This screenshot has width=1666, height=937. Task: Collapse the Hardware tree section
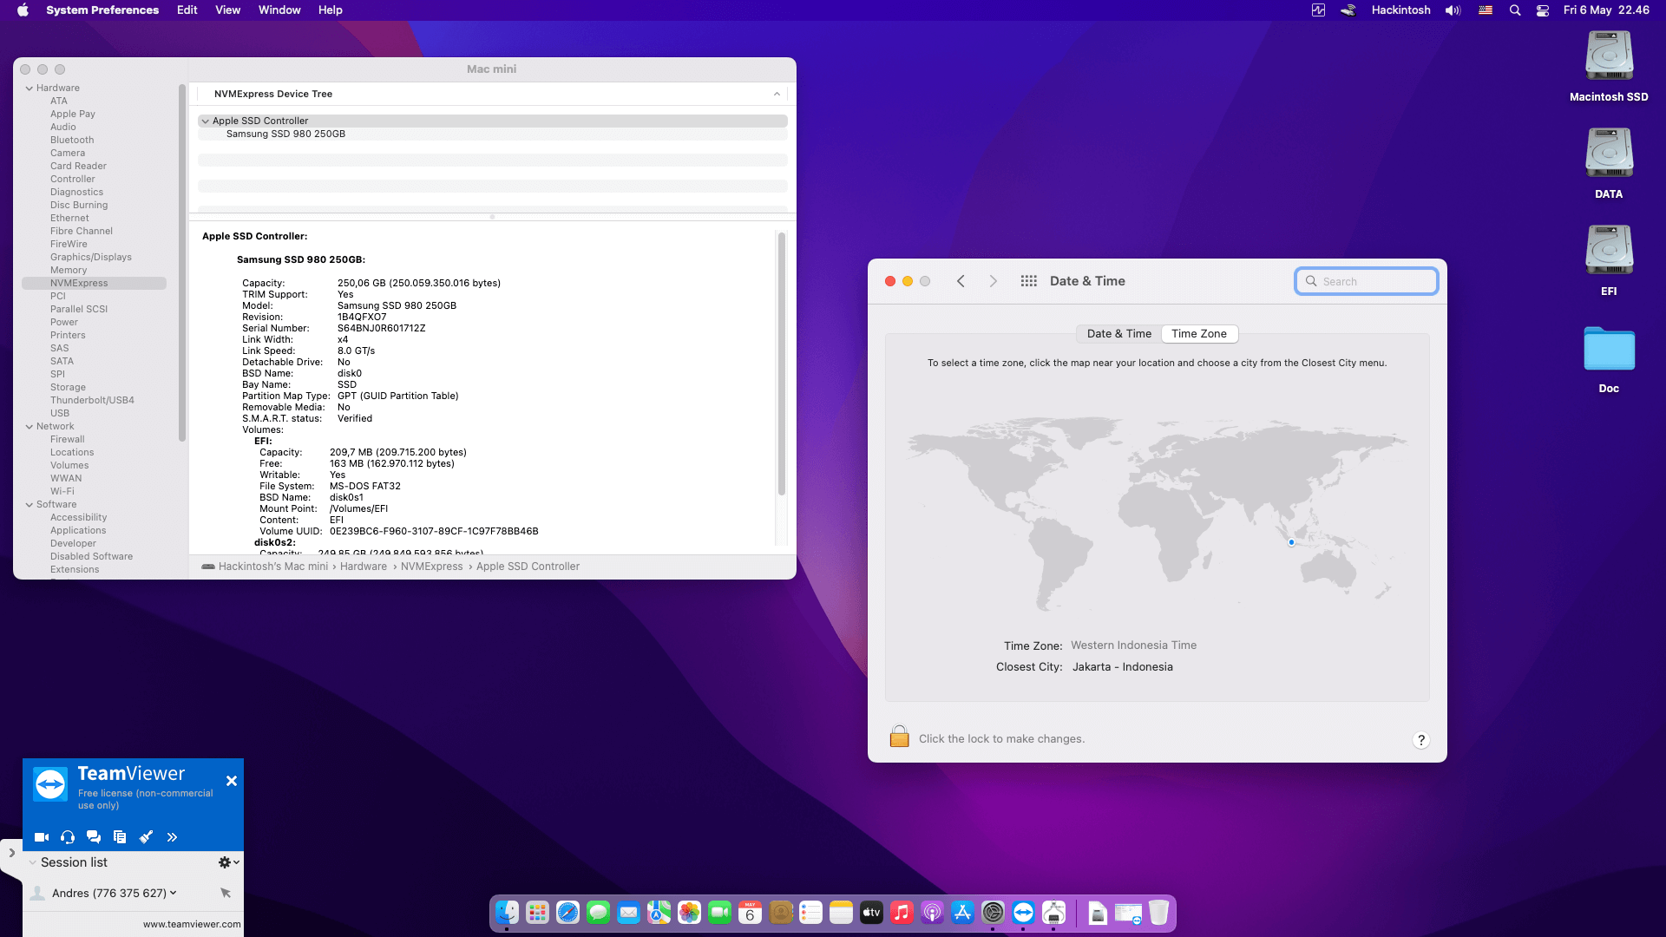(x=30, y=88)
